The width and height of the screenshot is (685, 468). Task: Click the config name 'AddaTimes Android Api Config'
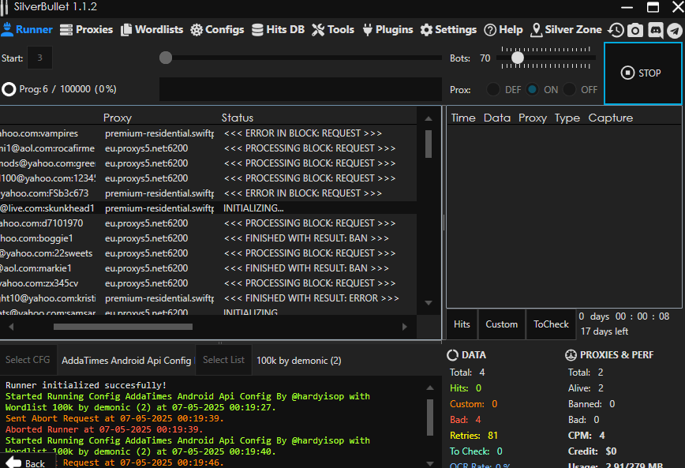126,361
